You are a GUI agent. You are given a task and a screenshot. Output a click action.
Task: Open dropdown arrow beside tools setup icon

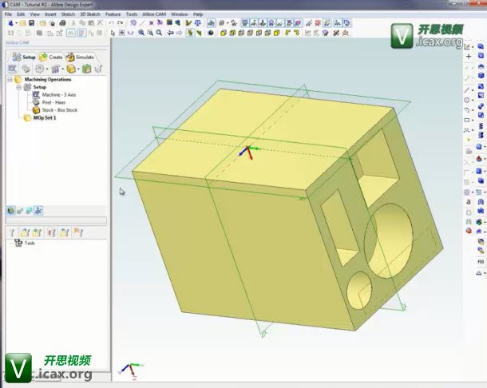coord(63,69)
